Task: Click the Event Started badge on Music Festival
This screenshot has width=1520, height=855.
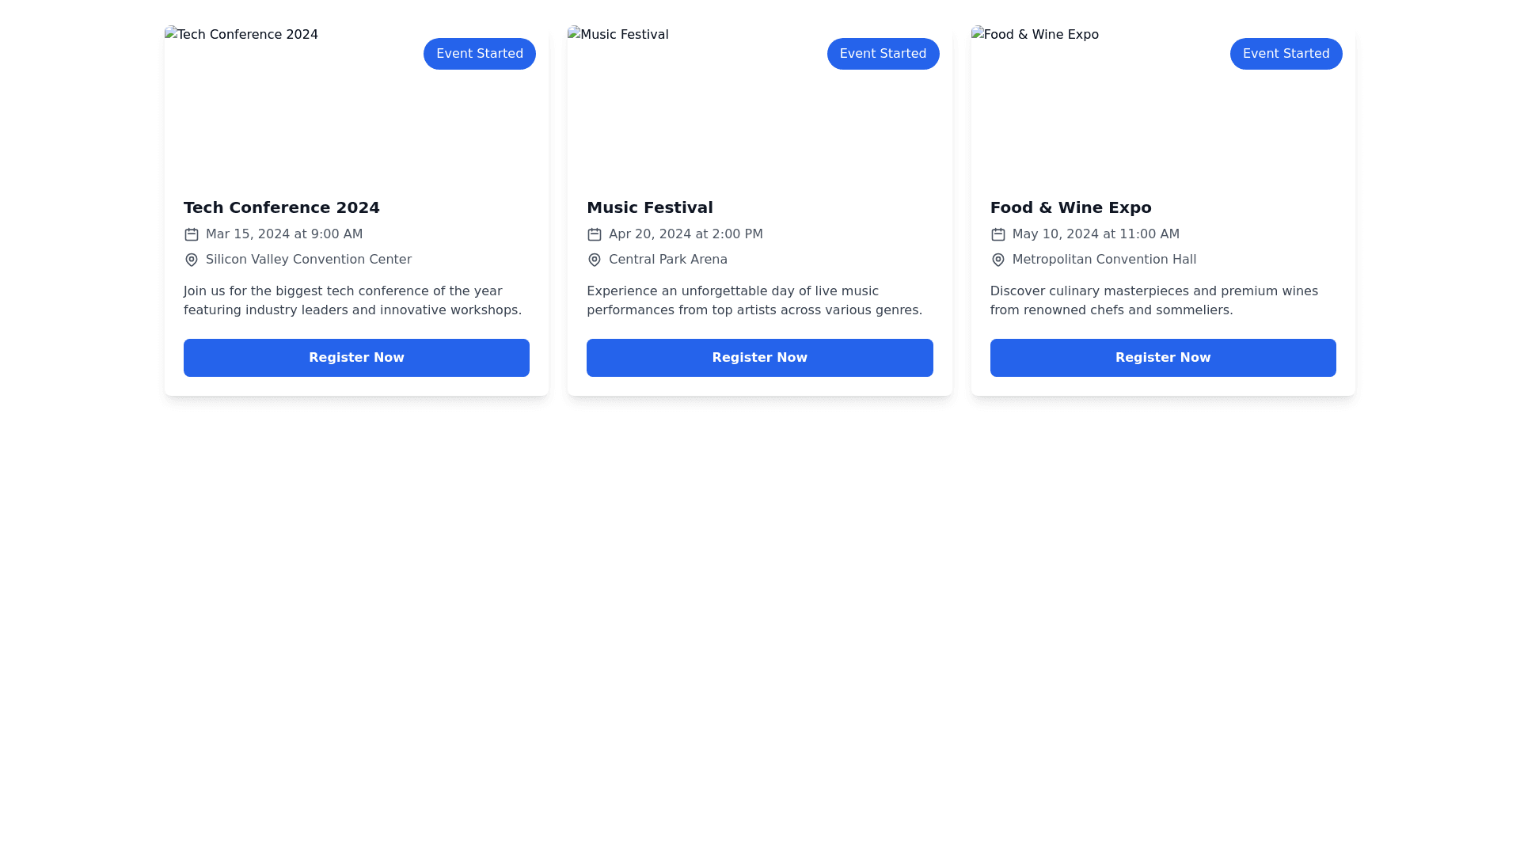Action: 883,54
